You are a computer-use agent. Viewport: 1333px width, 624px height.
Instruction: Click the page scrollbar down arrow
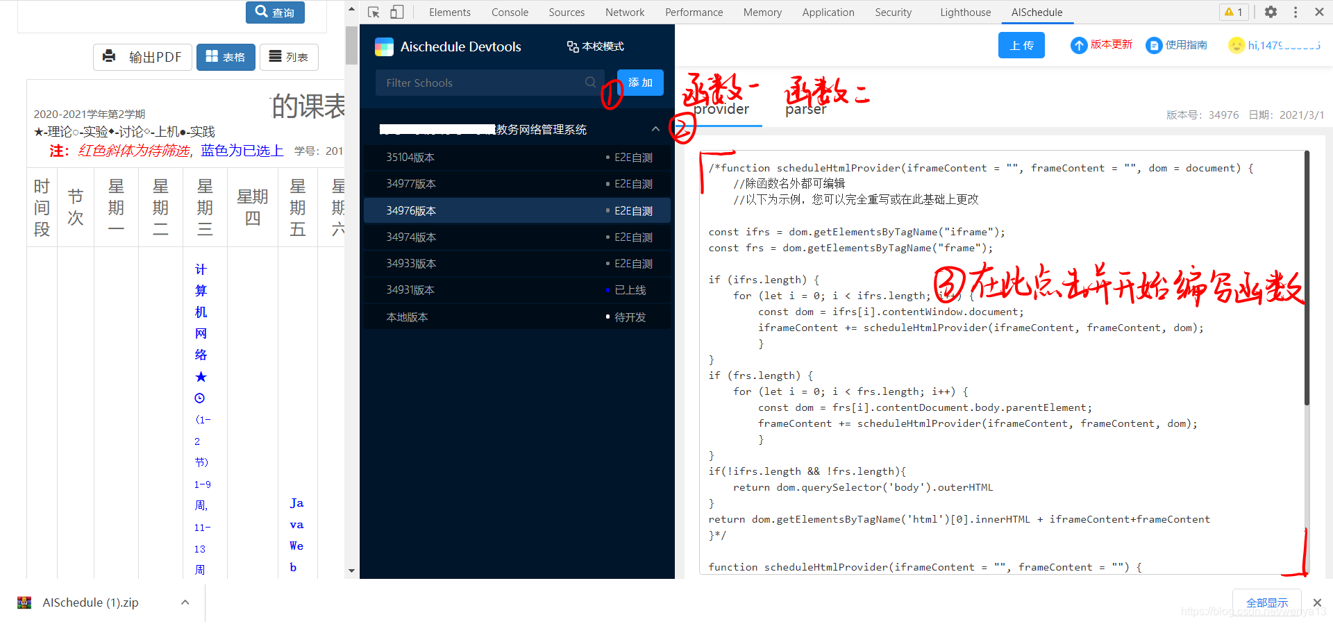351,571
